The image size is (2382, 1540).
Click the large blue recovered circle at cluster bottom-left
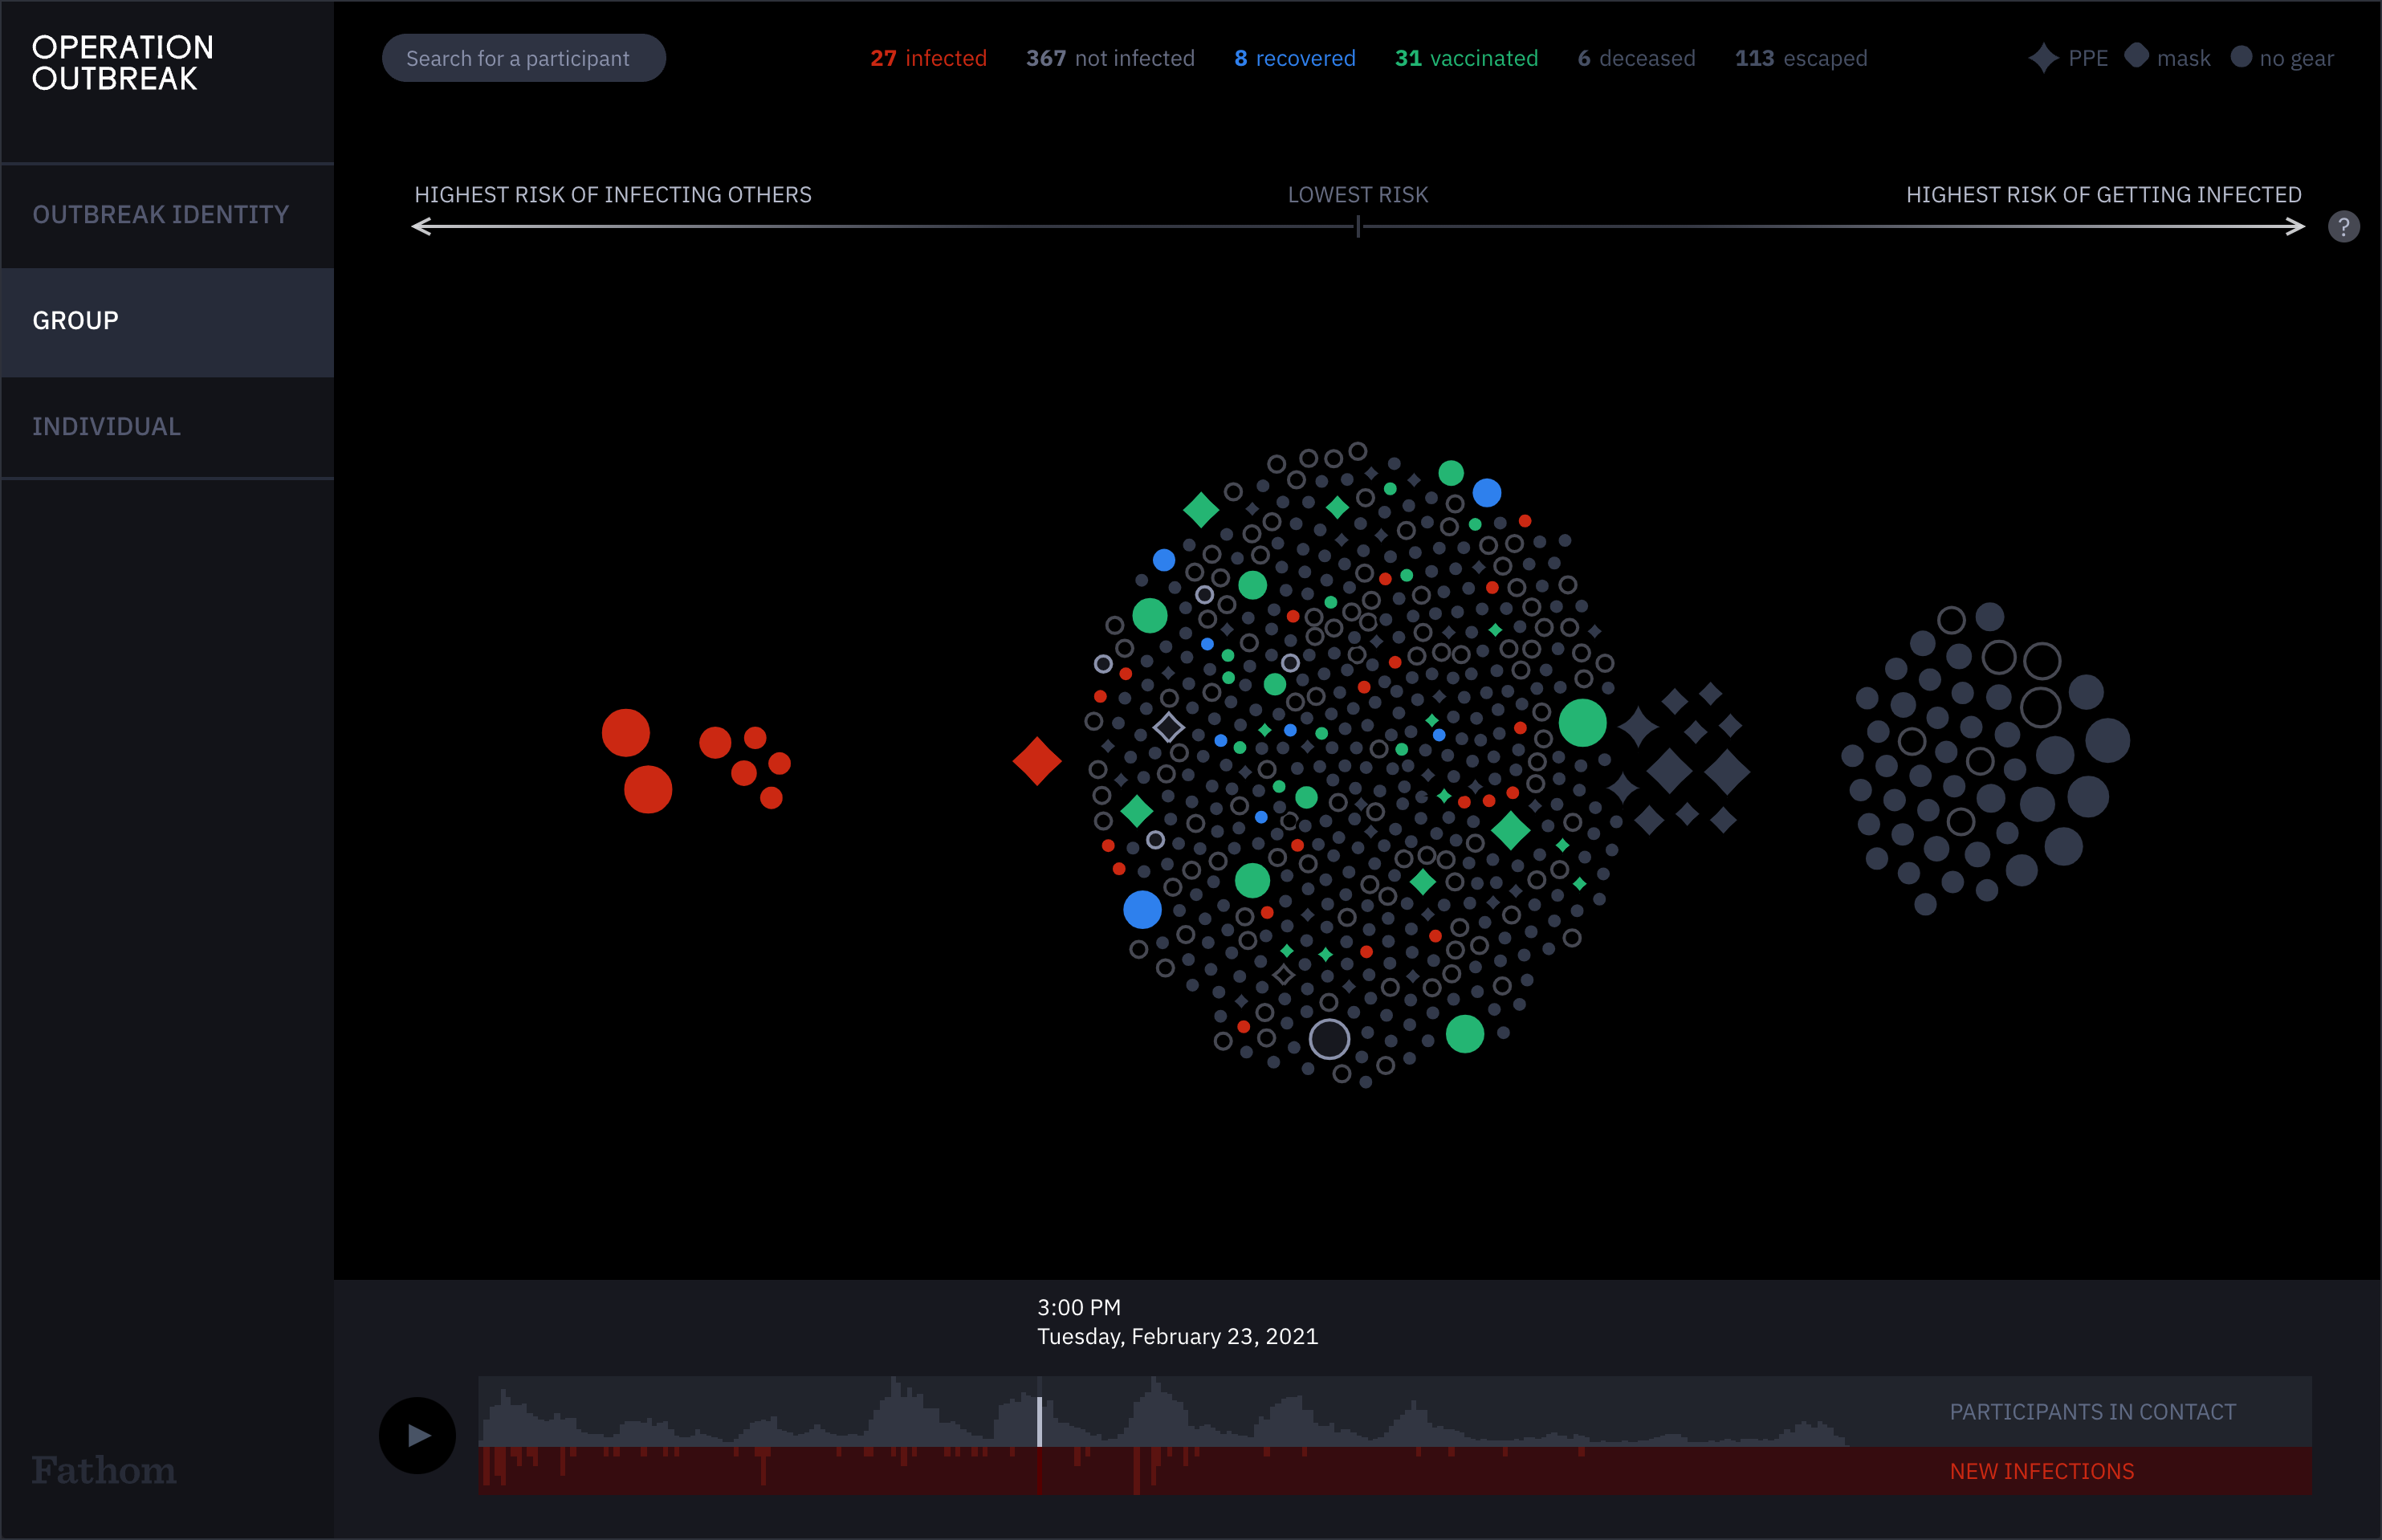coord(1142,909)
